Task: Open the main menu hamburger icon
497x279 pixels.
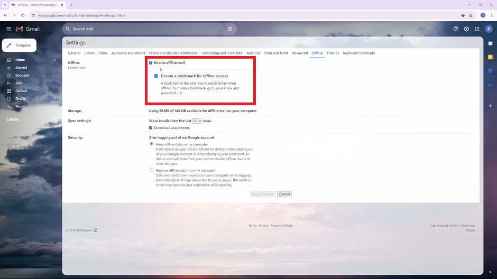Action: click(8, 29)
